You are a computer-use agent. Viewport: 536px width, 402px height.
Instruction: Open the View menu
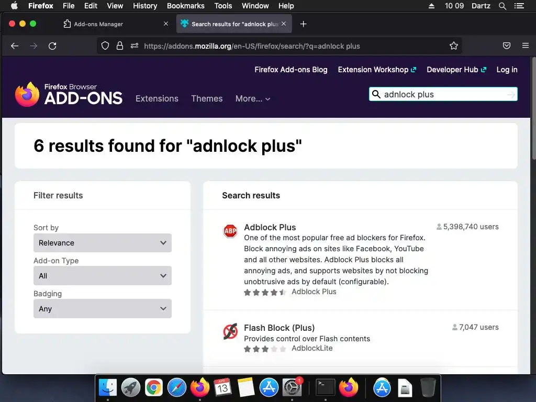point(115,6)
